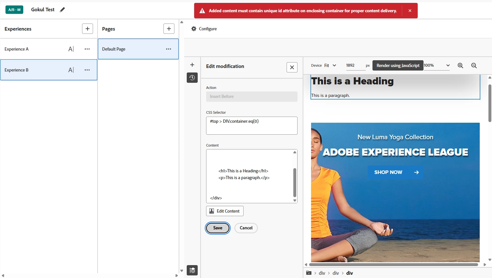The image size is (492, 278).
Task: Cancel the modification edit
Action: coord(246,228)
